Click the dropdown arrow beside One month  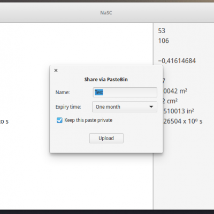[x=151, y=107]
